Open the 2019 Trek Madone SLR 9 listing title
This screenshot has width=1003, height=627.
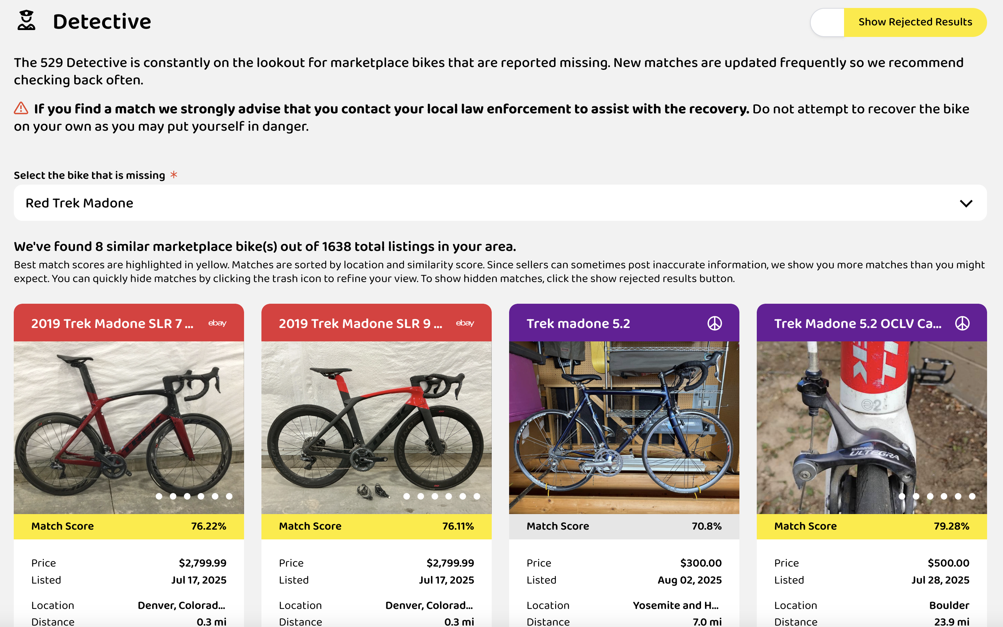pos(360,323)
